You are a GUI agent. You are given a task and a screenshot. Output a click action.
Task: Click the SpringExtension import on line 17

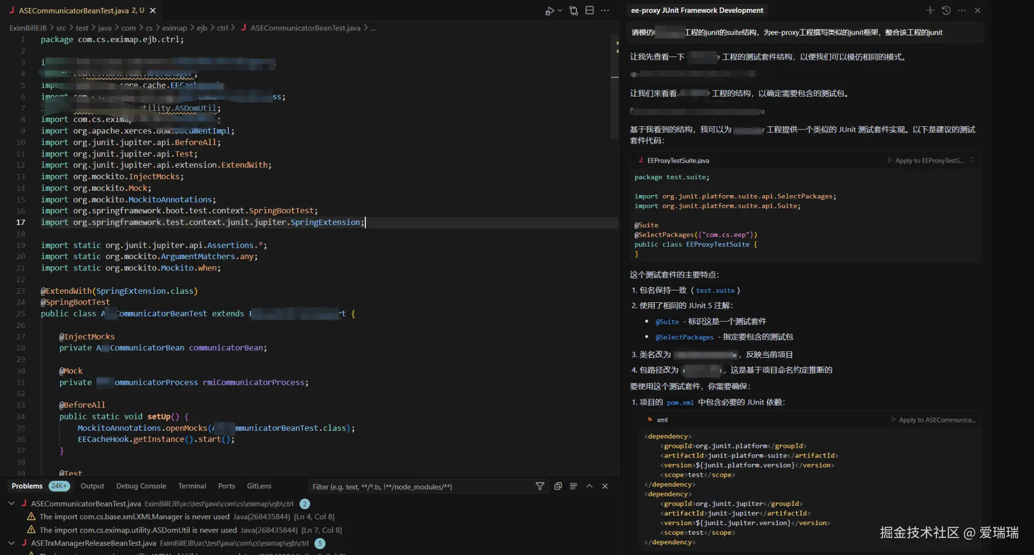pos(325,222)
